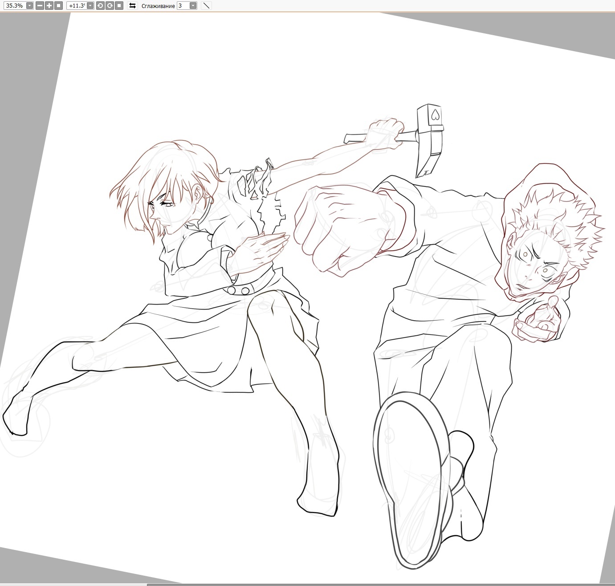Reset the canvas rotation angle

[x=119, y=6]
